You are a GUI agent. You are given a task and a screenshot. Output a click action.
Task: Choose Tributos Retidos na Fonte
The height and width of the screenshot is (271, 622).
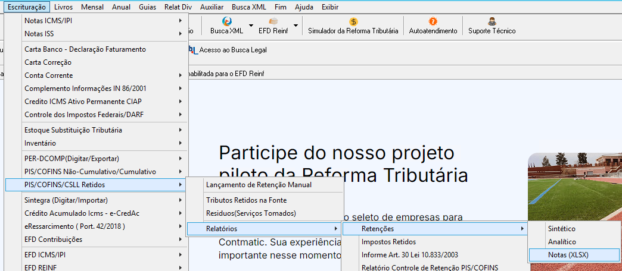[x=265, y=200]
